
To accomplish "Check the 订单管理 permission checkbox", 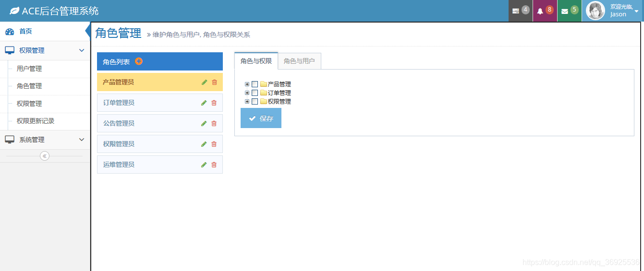I will point(255,93).
